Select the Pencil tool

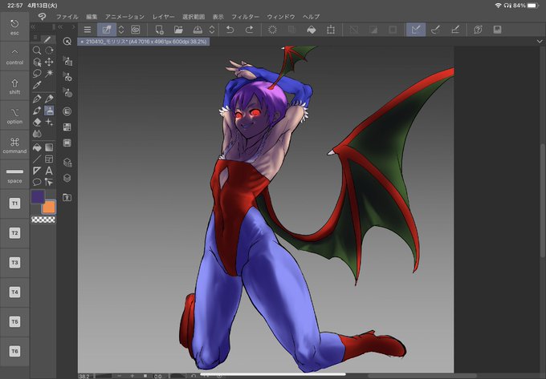tap(49, 99)
